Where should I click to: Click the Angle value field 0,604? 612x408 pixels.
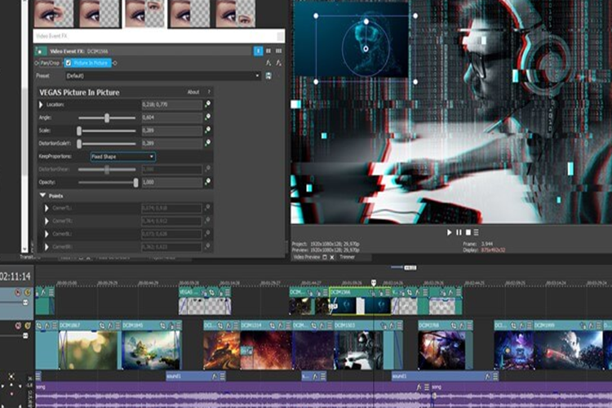pos(171,118)
